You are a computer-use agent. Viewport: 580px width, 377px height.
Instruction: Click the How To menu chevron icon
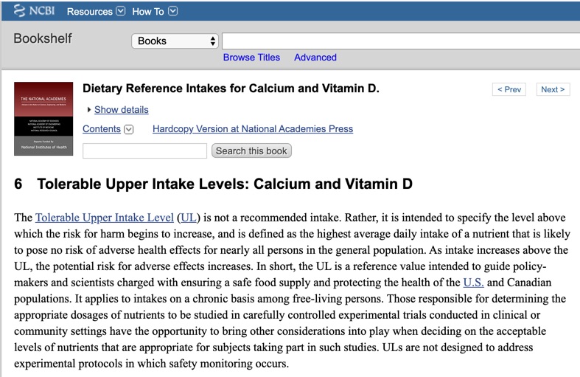pos(172,11)
